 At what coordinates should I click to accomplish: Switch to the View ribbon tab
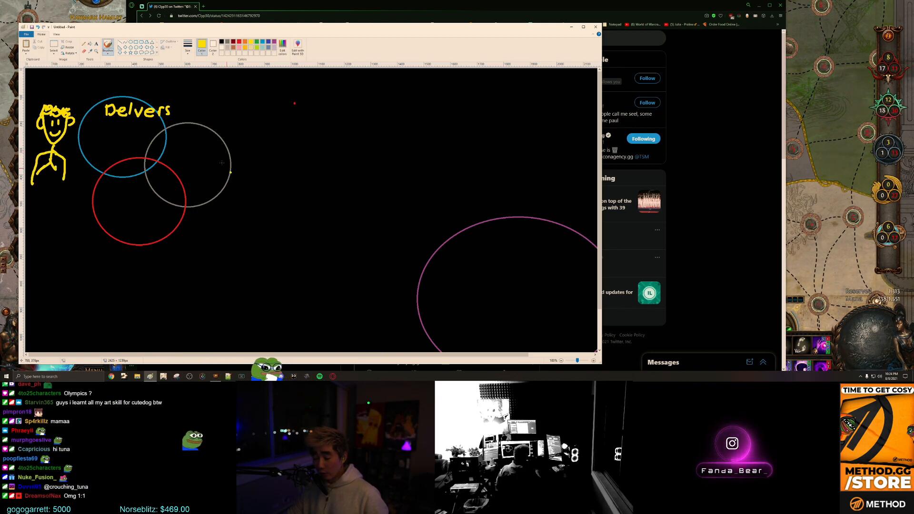56,34
